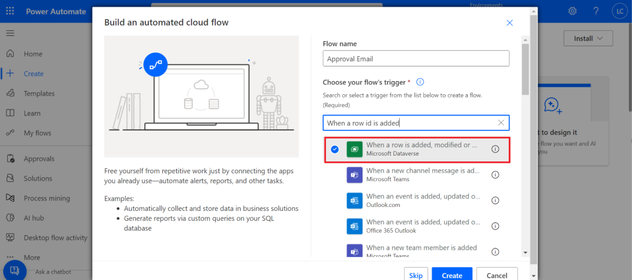
Task: Show info for Microsoft Dataverse trigger
Action: 495,149
